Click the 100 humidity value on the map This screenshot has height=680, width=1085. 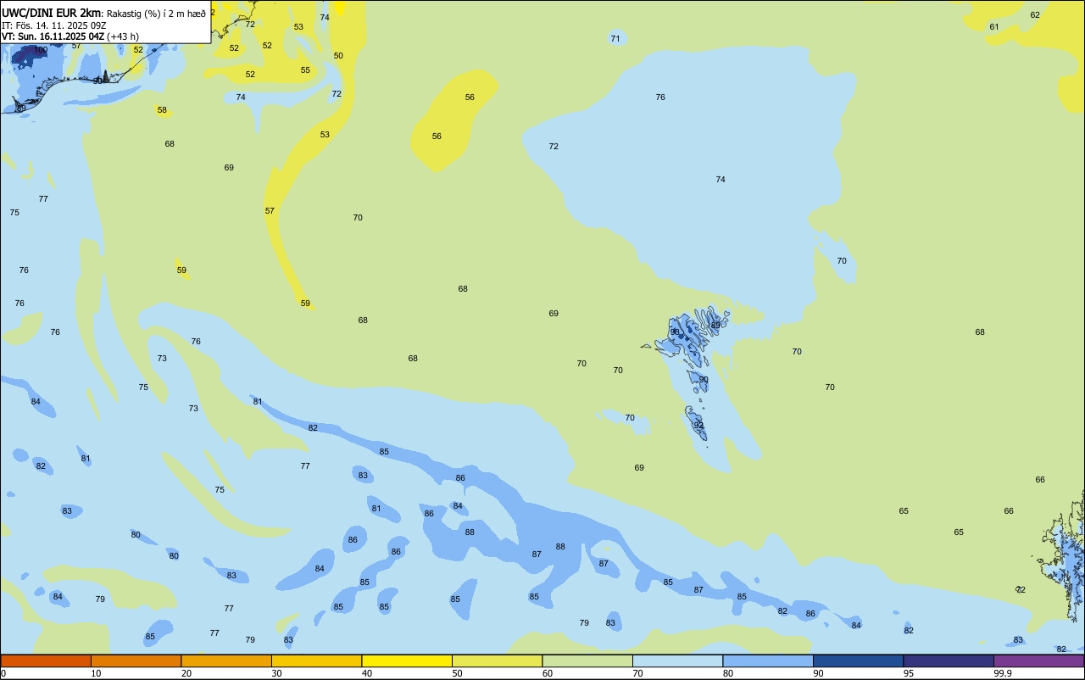(x=40, y=50)
